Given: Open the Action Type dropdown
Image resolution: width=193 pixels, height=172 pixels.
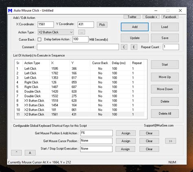Looking at the screenshot, I should click(x=56, y=32).
